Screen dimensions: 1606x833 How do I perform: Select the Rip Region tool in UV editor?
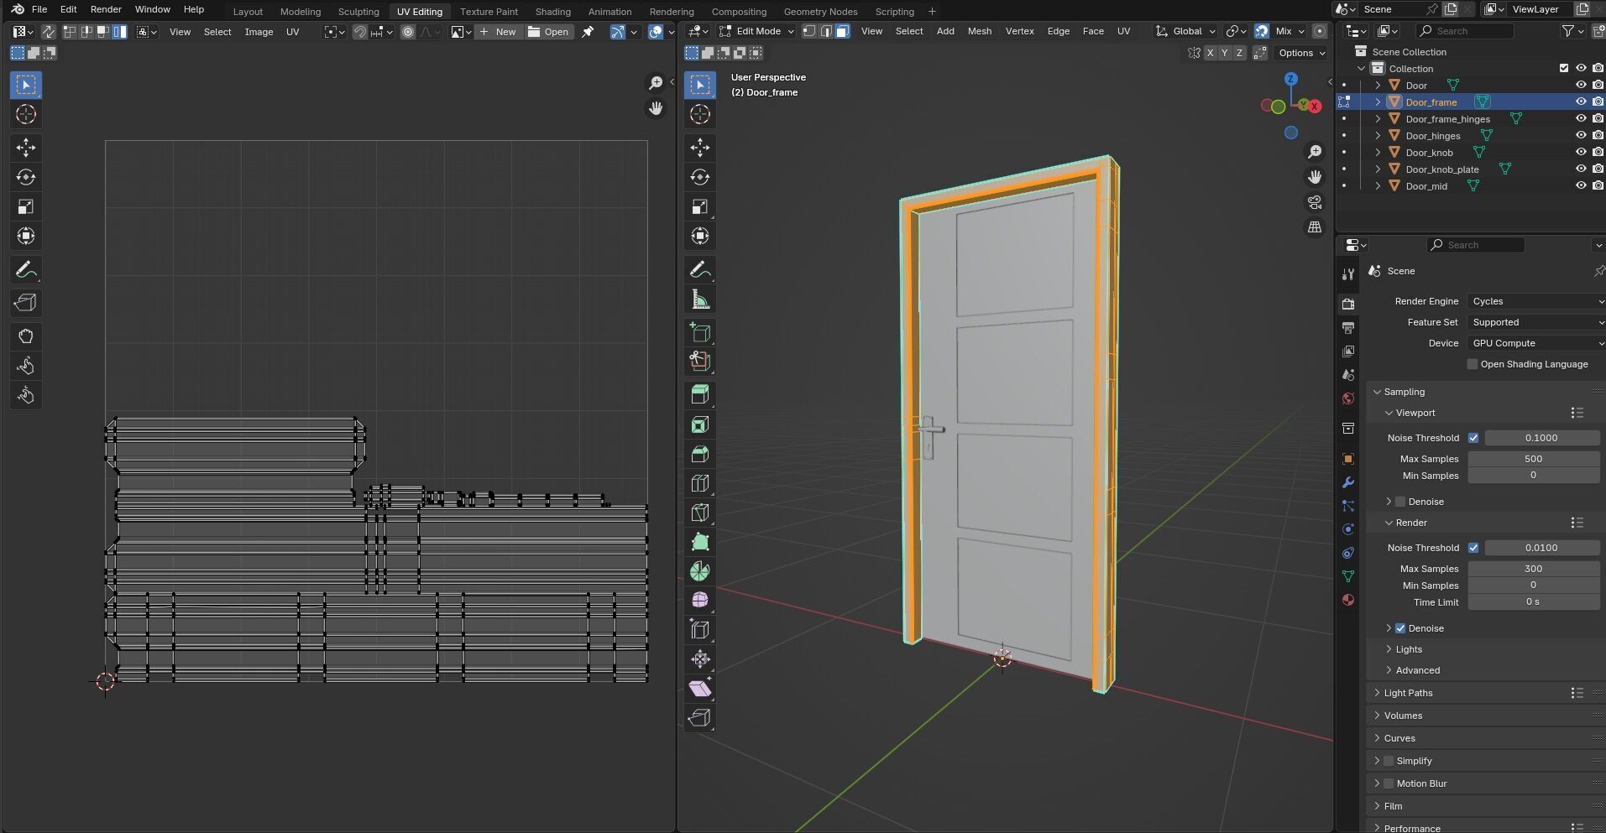26,303
